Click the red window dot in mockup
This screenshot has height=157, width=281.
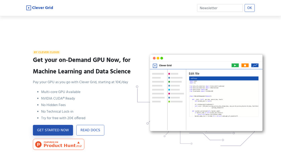[x=154, y=58]
